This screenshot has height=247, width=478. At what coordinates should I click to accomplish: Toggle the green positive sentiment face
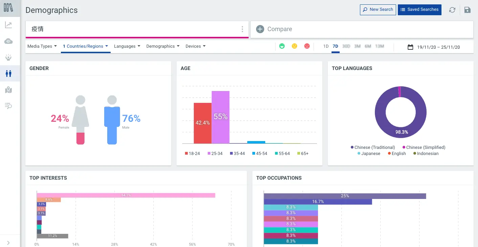[282, 46]
